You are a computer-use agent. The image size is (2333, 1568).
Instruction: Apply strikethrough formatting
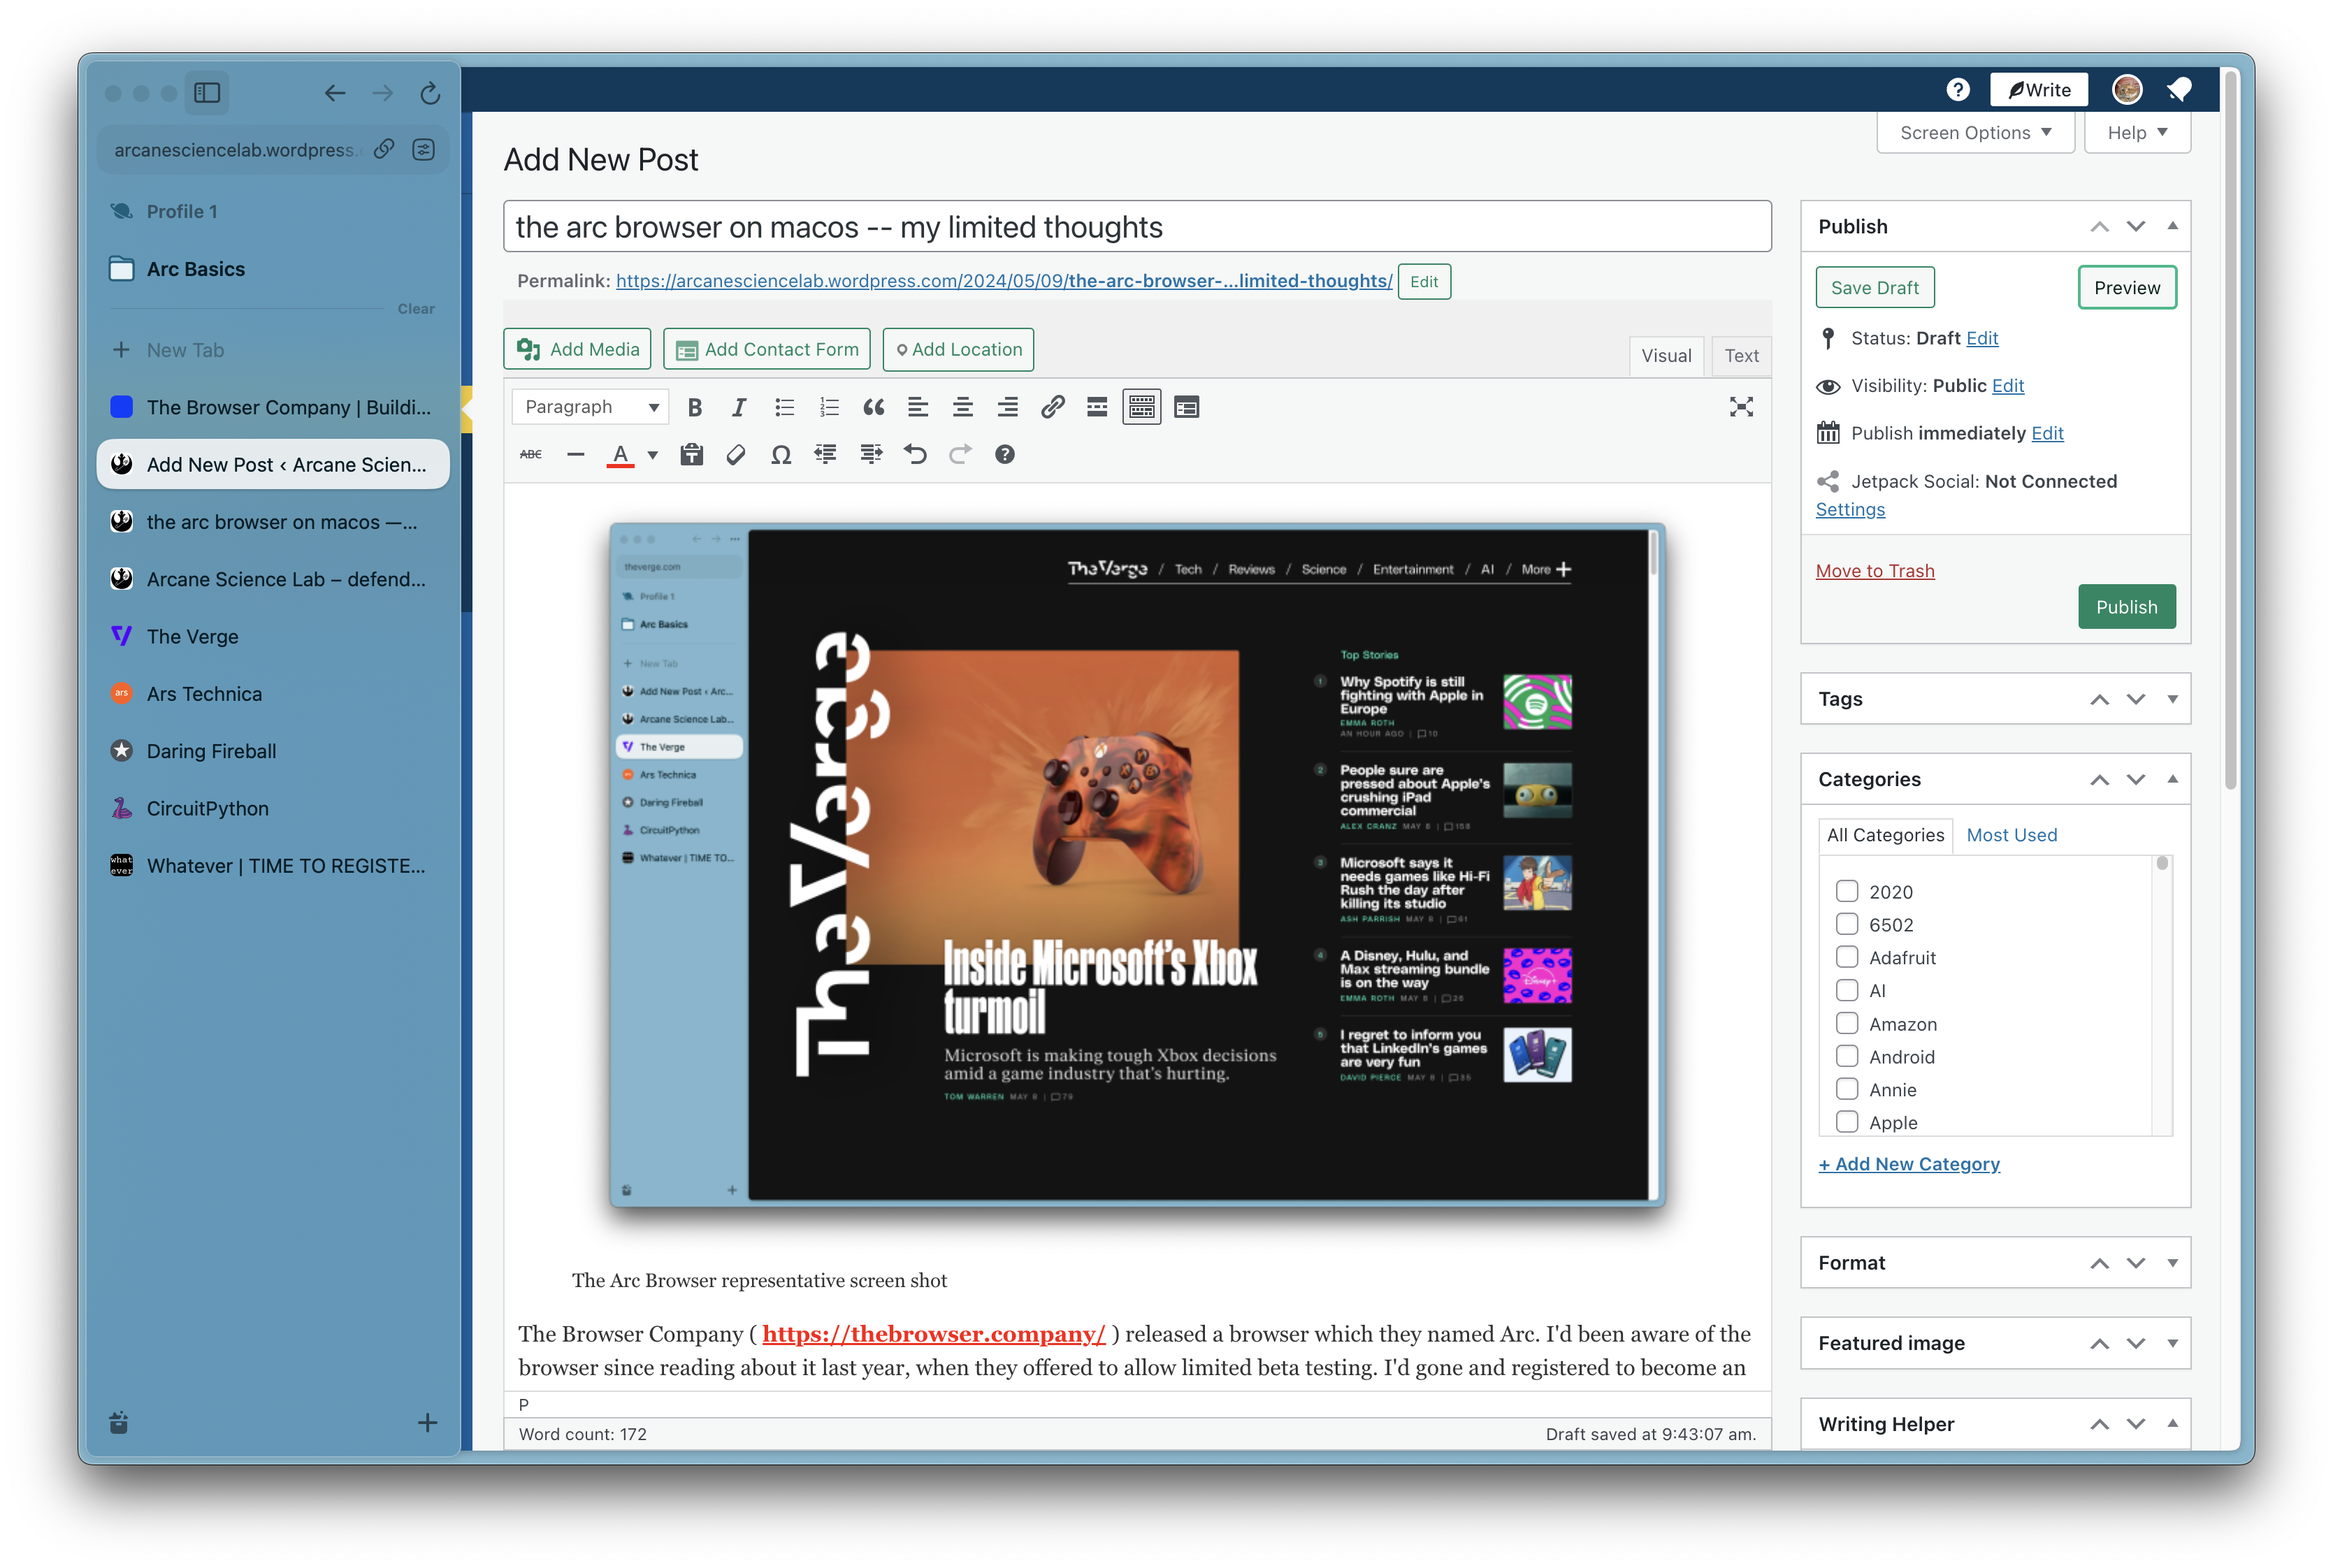[531, 455]
